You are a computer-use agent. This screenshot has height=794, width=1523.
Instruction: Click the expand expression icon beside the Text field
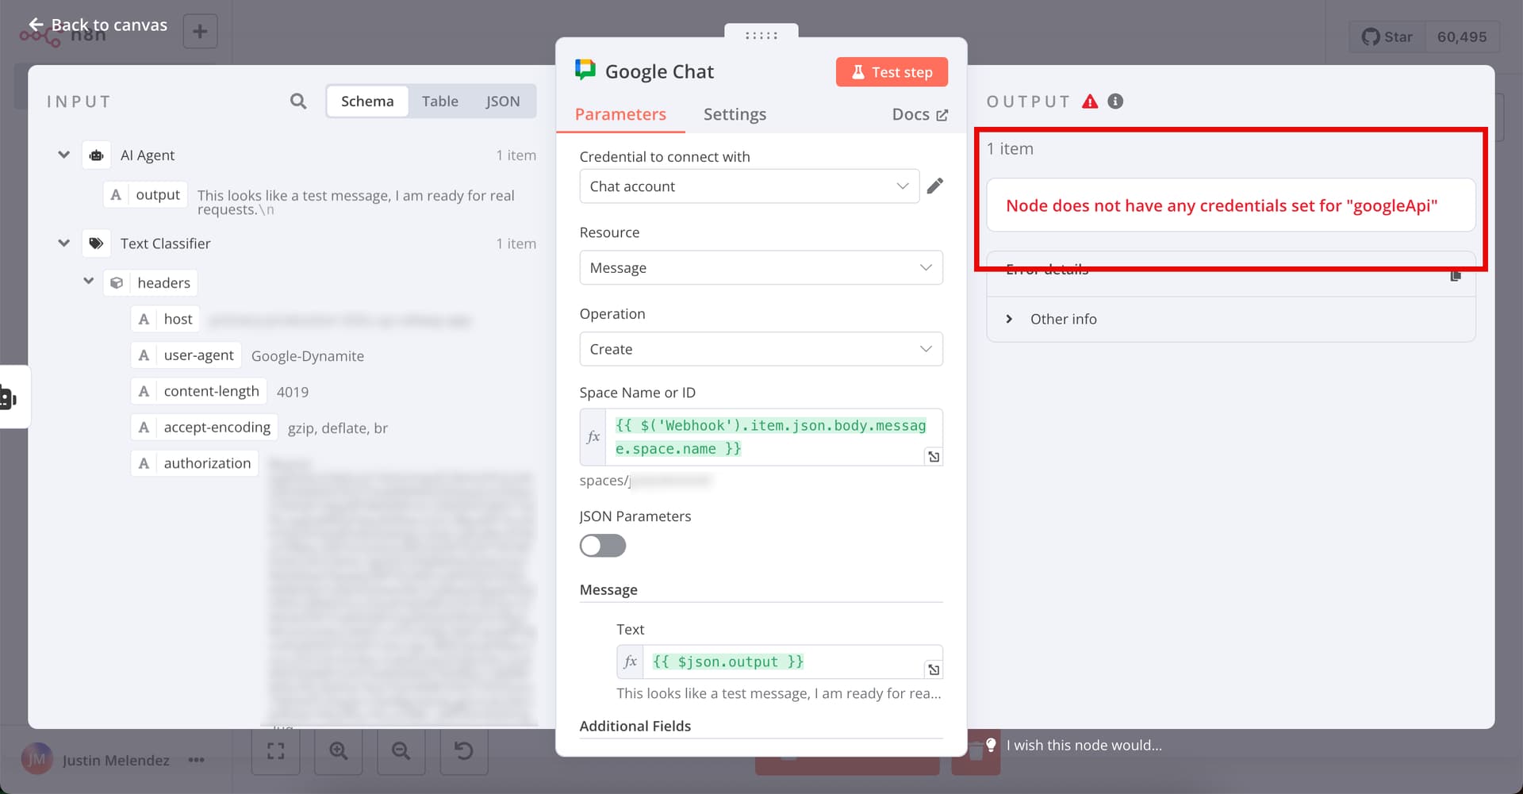pyautogui.click(x=934, y=669)
